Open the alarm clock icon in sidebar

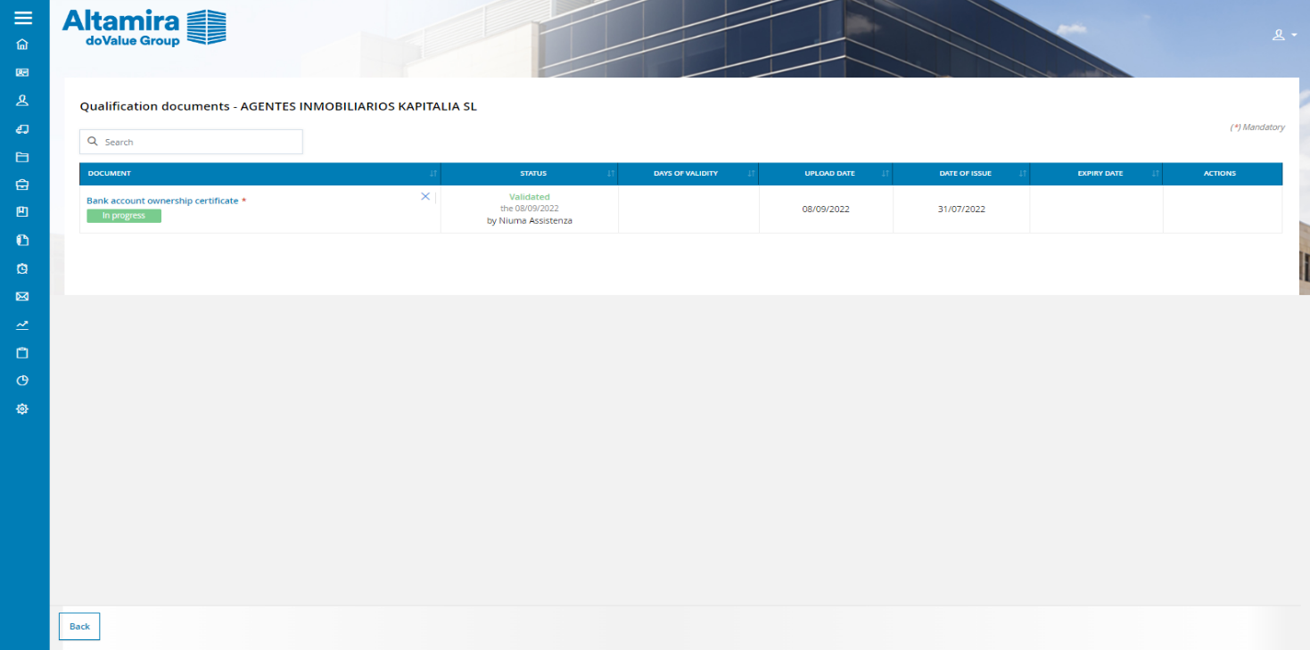coord(22,268)
